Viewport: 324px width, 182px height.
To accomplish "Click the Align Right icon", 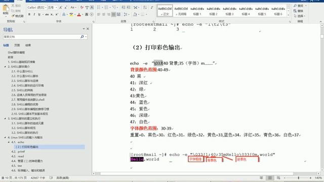I will point(108,15).
